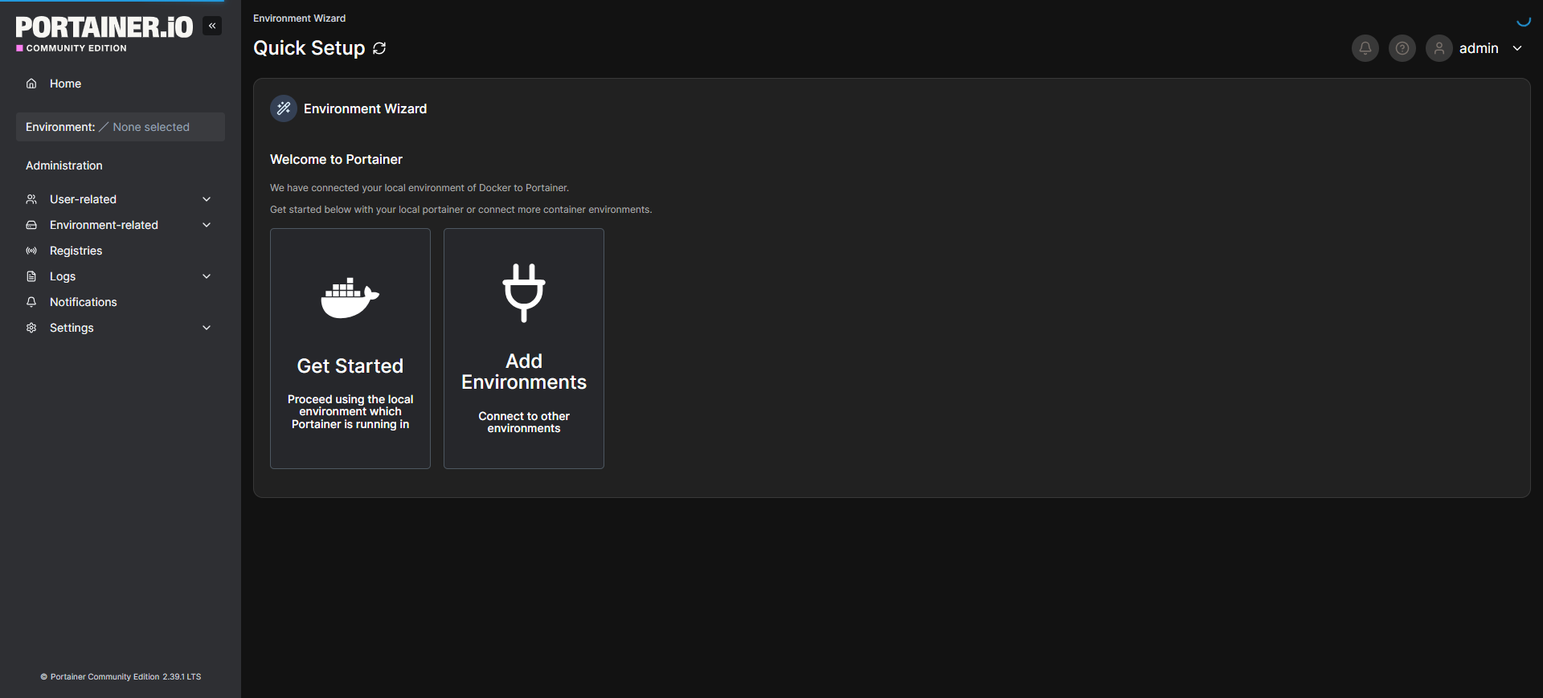The width and height of the screenshot is (1543, 698).
Task: Click the 'Get started below' instruction text
Action: pos(460,210)
